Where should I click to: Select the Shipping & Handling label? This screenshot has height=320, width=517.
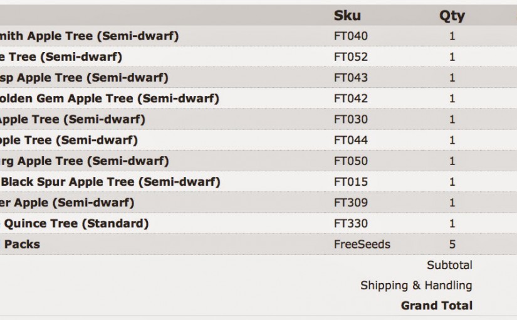416,285
